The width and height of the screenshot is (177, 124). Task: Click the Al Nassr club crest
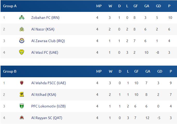[x=22, y=29]
